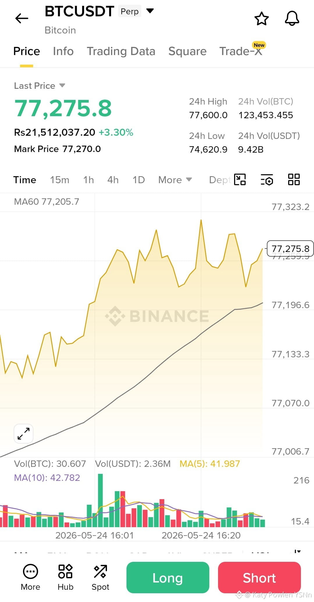This screenshot has height=602, width=314.
Task: Select the 1D chart interval
Action: tap(139, 180)
